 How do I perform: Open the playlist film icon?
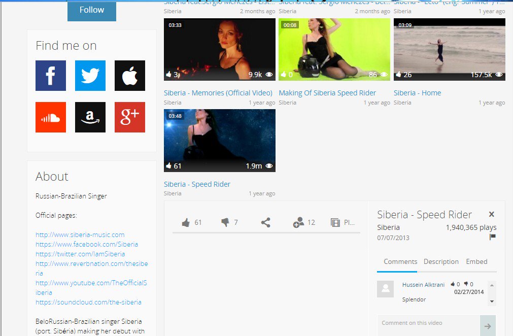coord(335,222)
